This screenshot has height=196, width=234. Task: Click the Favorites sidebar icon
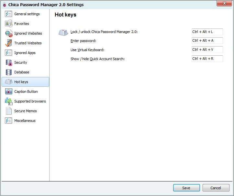point(8,24)
